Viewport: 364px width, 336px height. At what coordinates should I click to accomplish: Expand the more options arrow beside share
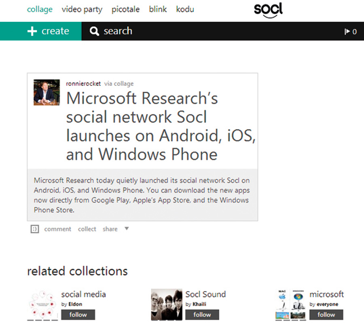127,228
